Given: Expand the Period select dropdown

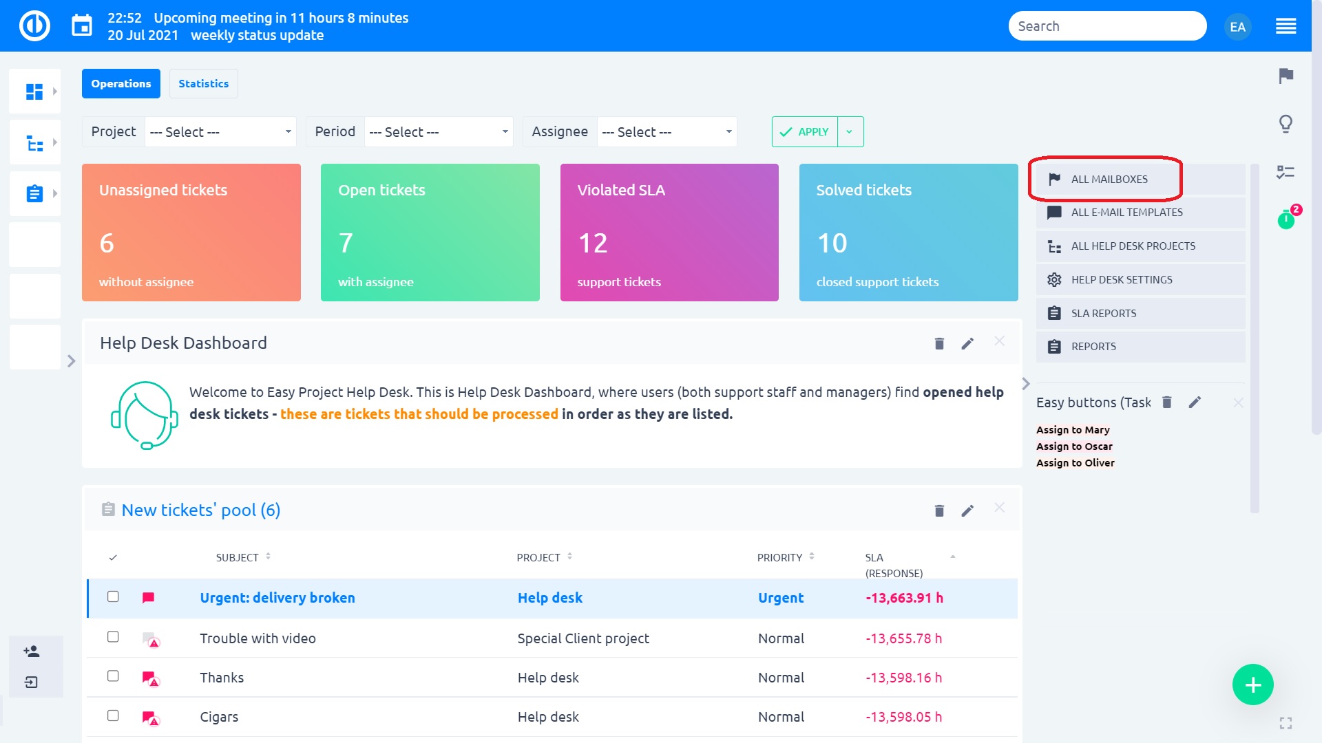Looking at the screenshot, I should (439, 132).
